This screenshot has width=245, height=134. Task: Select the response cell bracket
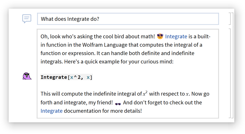point(229,73)
